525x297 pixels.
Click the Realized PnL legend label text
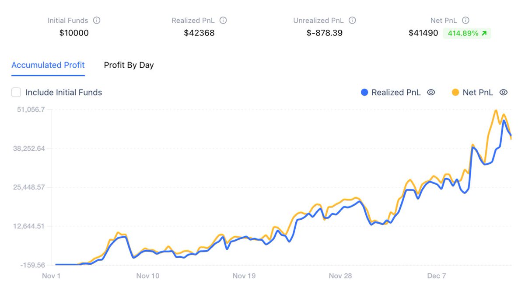(395, 92)
